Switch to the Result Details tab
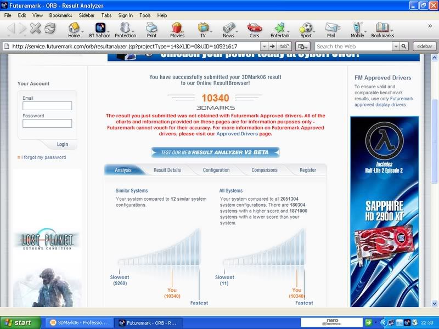 pyautogui.click(x=167, y=170)
